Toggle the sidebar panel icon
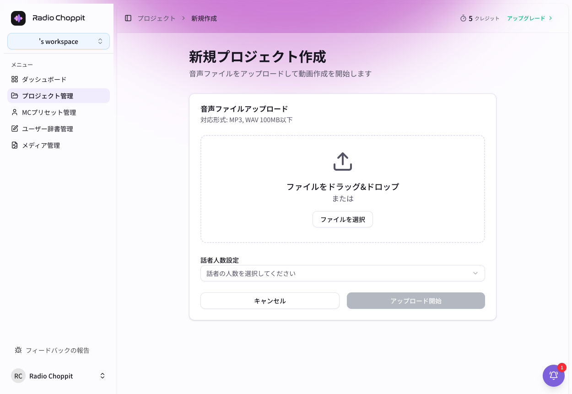 coord(128,18)
